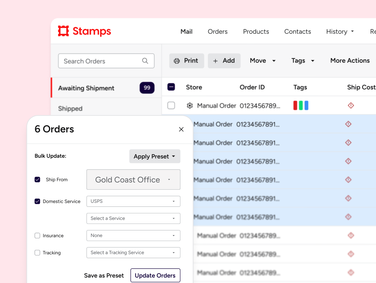Click the printer icon on Print
This screenshot has height=283, width=376.
177,61
